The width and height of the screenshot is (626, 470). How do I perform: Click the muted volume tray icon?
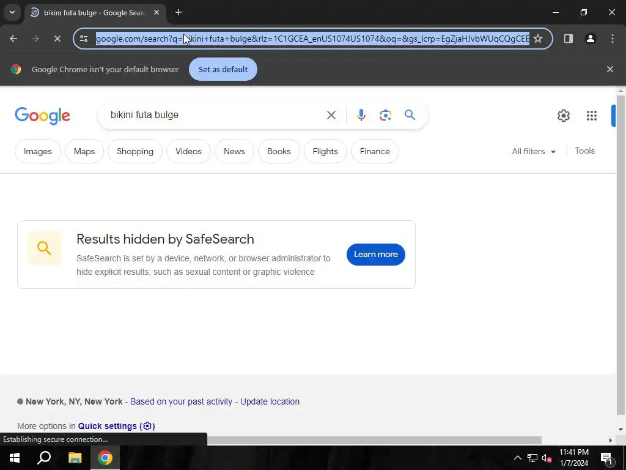click(547, 458)
